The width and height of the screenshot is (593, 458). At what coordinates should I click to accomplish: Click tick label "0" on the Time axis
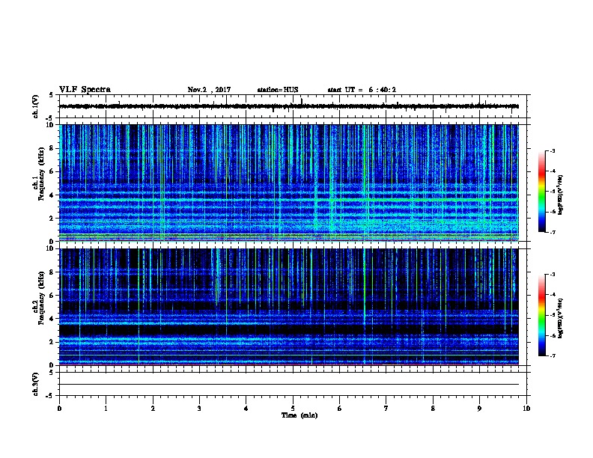59,409
